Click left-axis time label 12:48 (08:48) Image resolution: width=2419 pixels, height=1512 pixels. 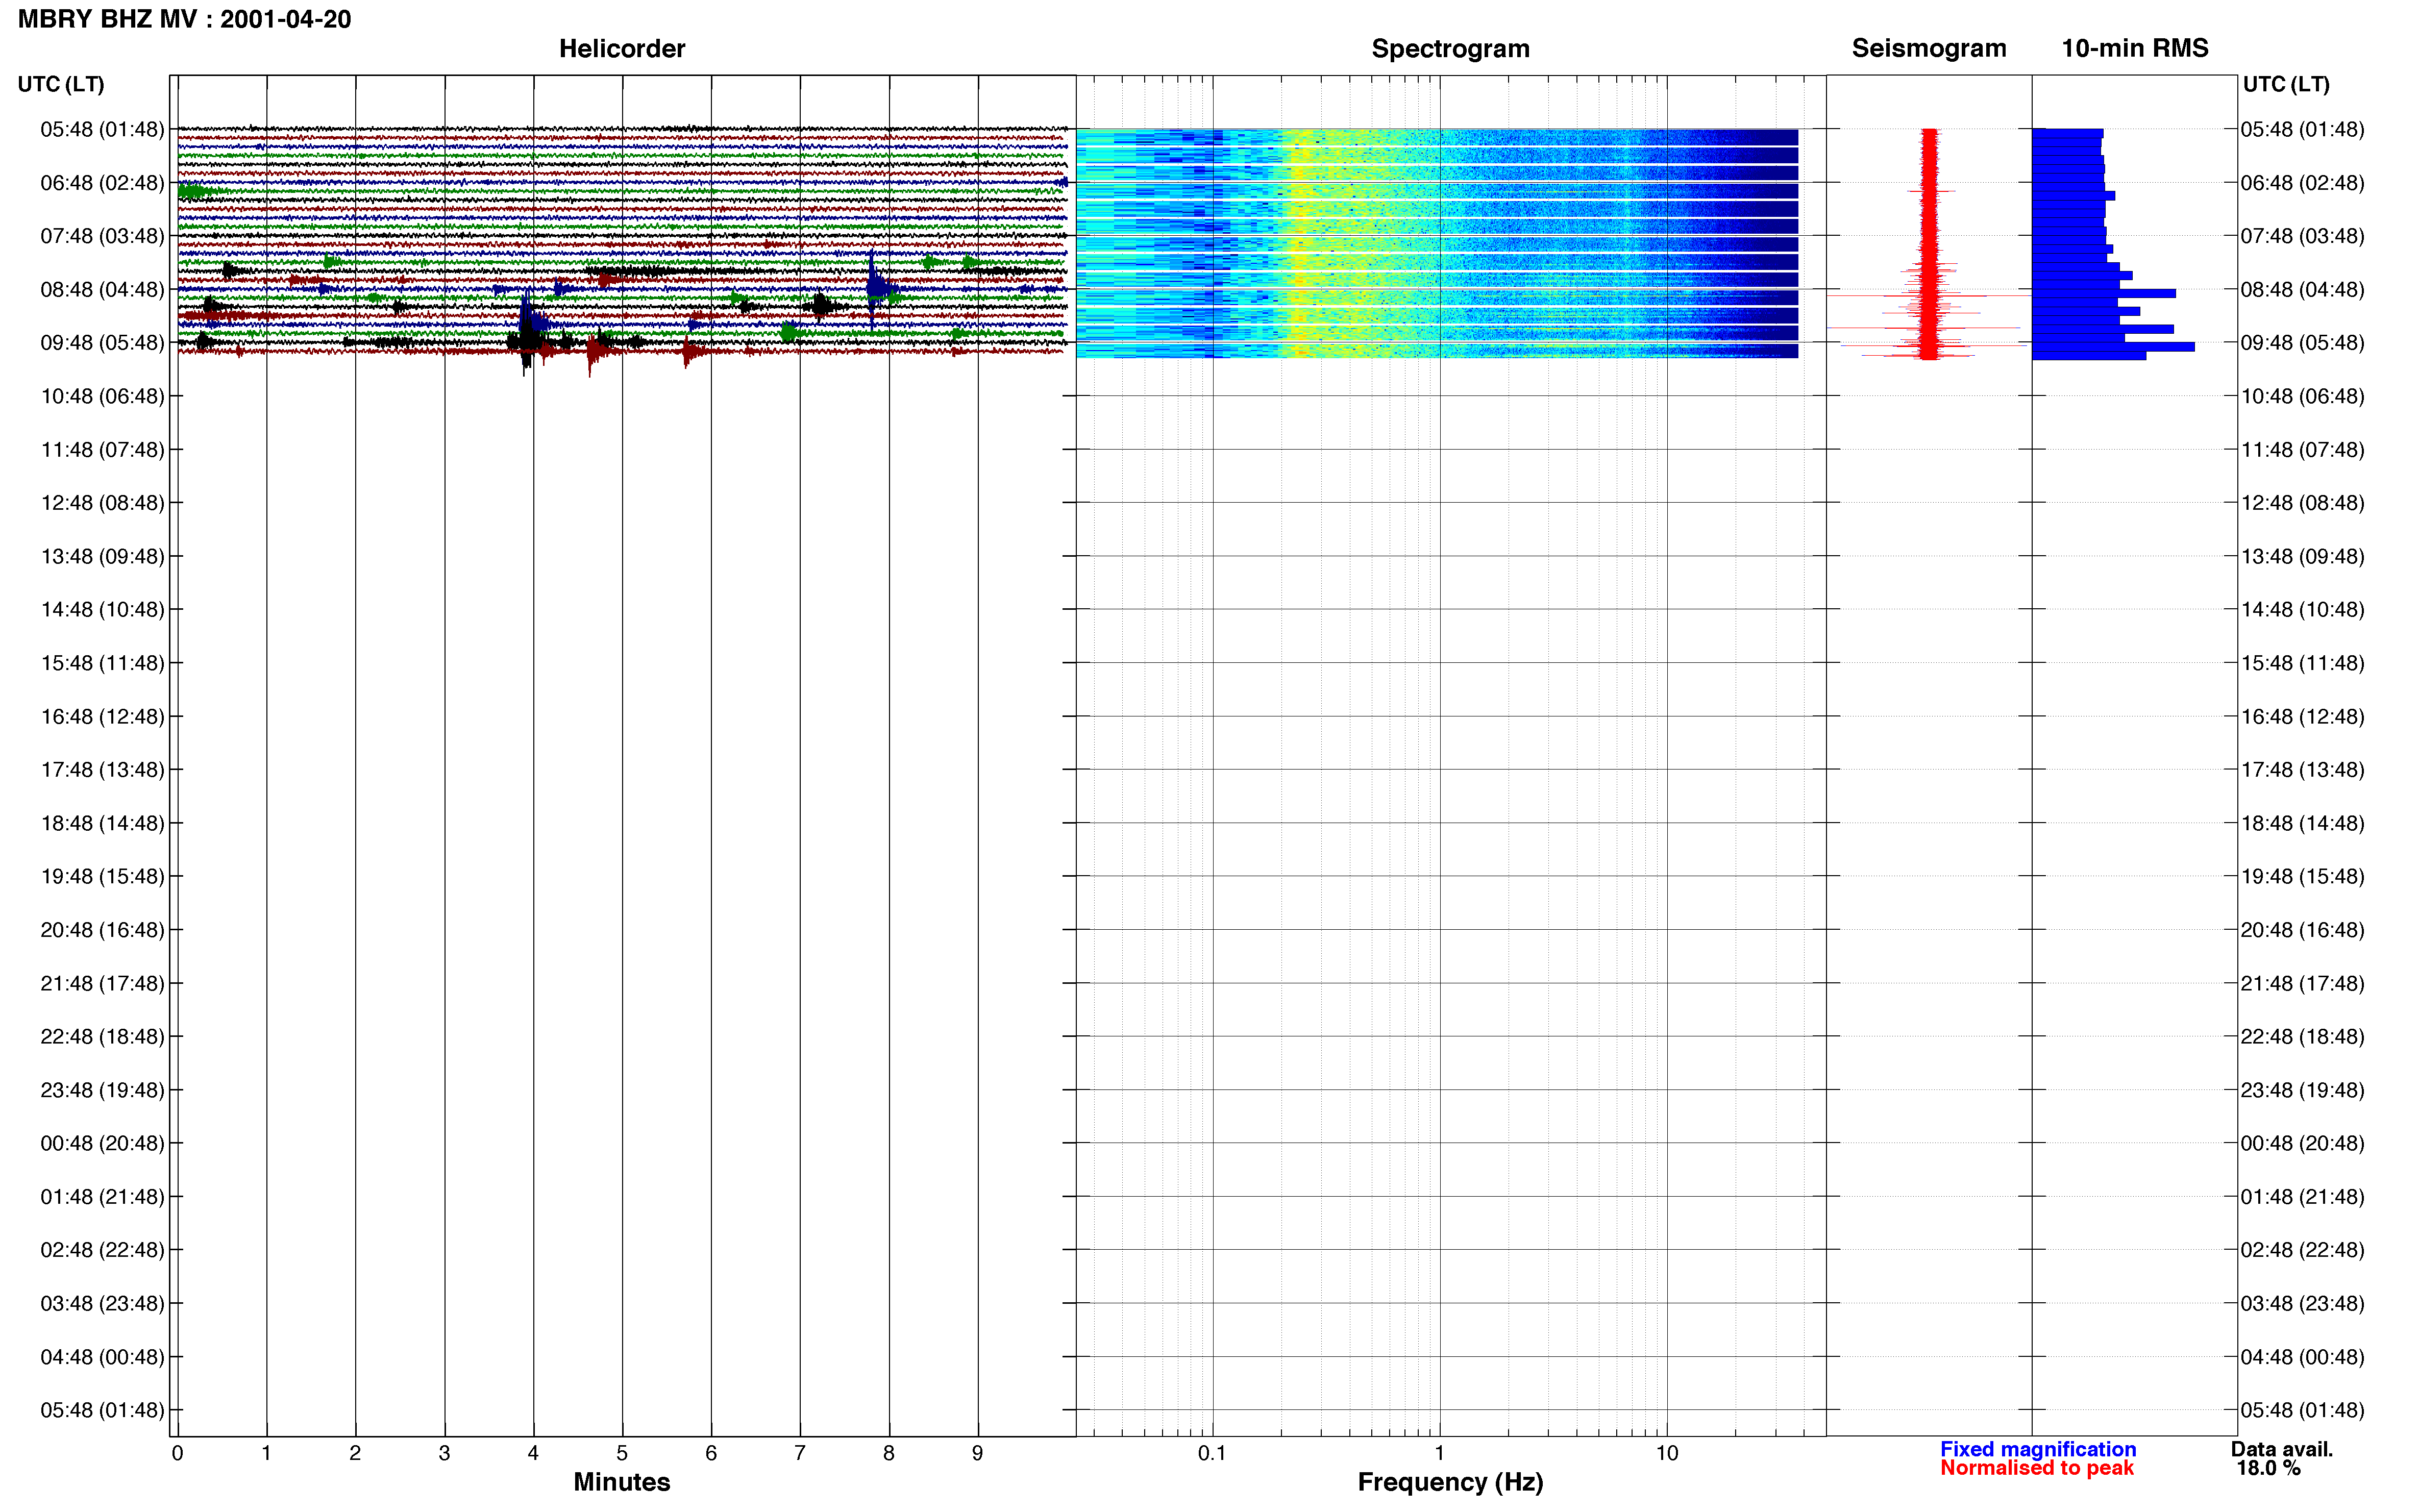click(102, 502)
